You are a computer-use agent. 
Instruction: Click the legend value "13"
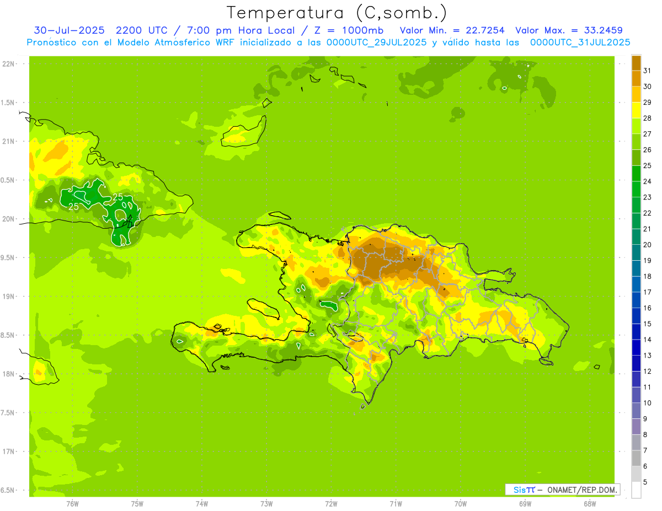click(648, 356)
